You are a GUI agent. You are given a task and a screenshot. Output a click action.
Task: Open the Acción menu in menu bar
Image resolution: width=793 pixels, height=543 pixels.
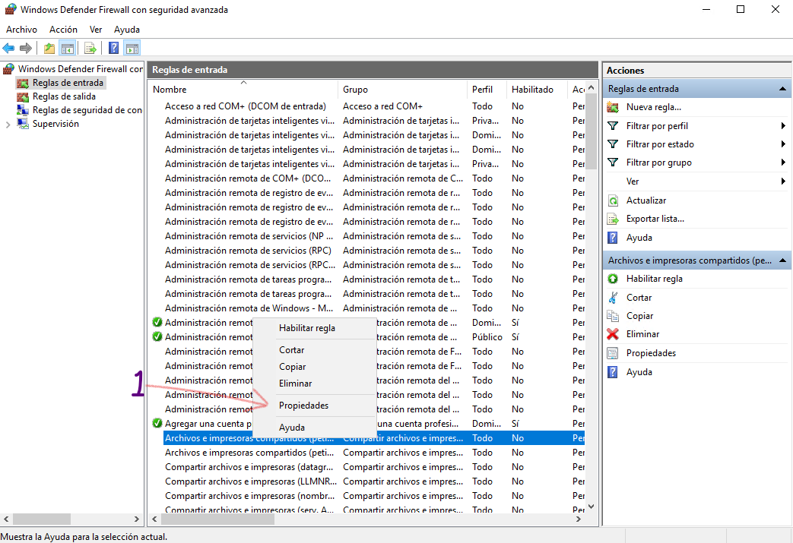pos(63,30)
